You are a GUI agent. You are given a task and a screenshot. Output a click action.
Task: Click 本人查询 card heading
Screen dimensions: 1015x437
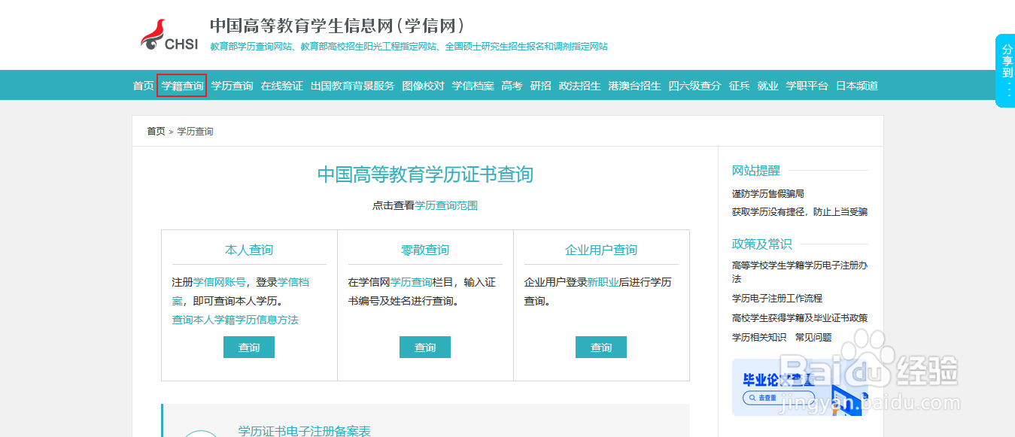(249, 250)
